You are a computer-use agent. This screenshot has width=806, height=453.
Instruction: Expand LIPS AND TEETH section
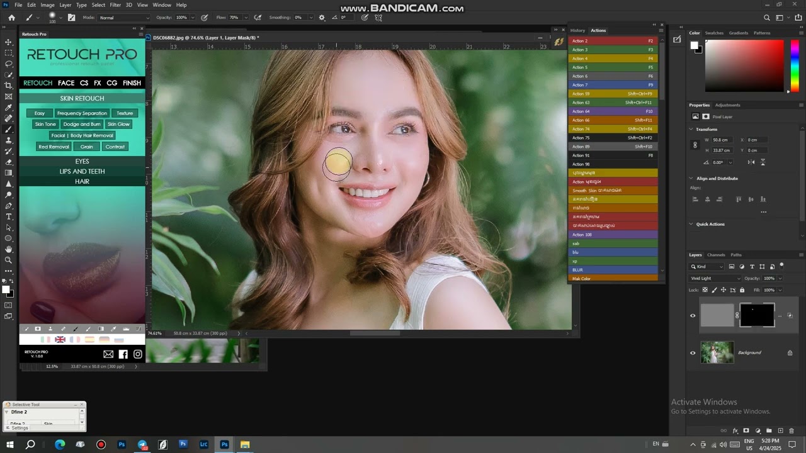pos(82,171)
